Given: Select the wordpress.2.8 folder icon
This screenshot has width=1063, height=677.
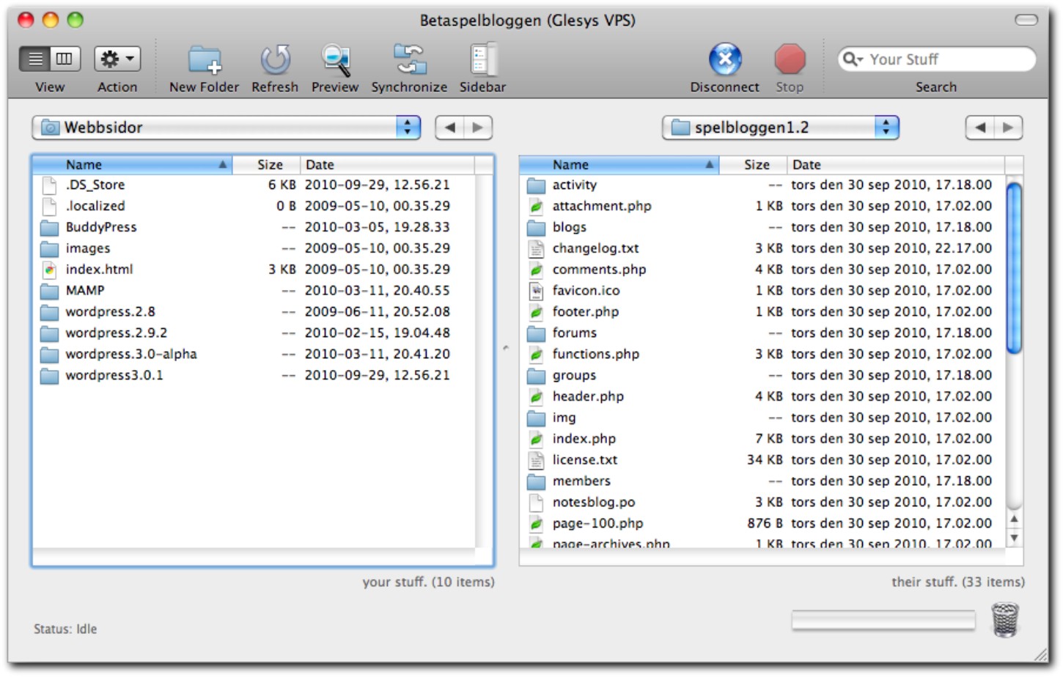Looking at the screenshot, I should (x=49, y=312).
